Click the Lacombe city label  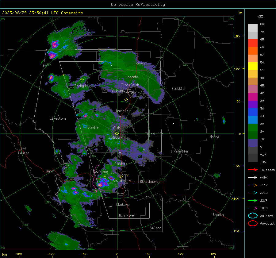click(132, 77)
